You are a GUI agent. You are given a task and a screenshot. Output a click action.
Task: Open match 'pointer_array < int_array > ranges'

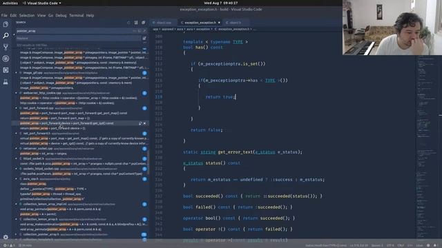point(44,154)
